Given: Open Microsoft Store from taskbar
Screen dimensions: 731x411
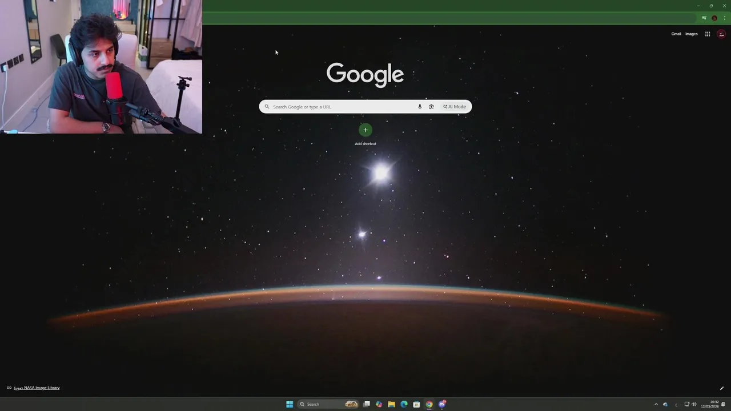Looking at the screenshot, I should (x=416, y=404).
